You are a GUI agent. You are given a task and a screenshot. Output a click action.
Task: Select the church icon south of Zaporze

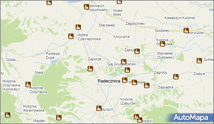pos(90,69)
